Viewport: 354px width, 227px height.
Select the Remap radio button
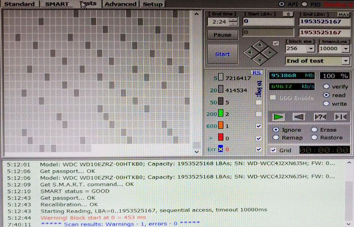pos(276,138)
